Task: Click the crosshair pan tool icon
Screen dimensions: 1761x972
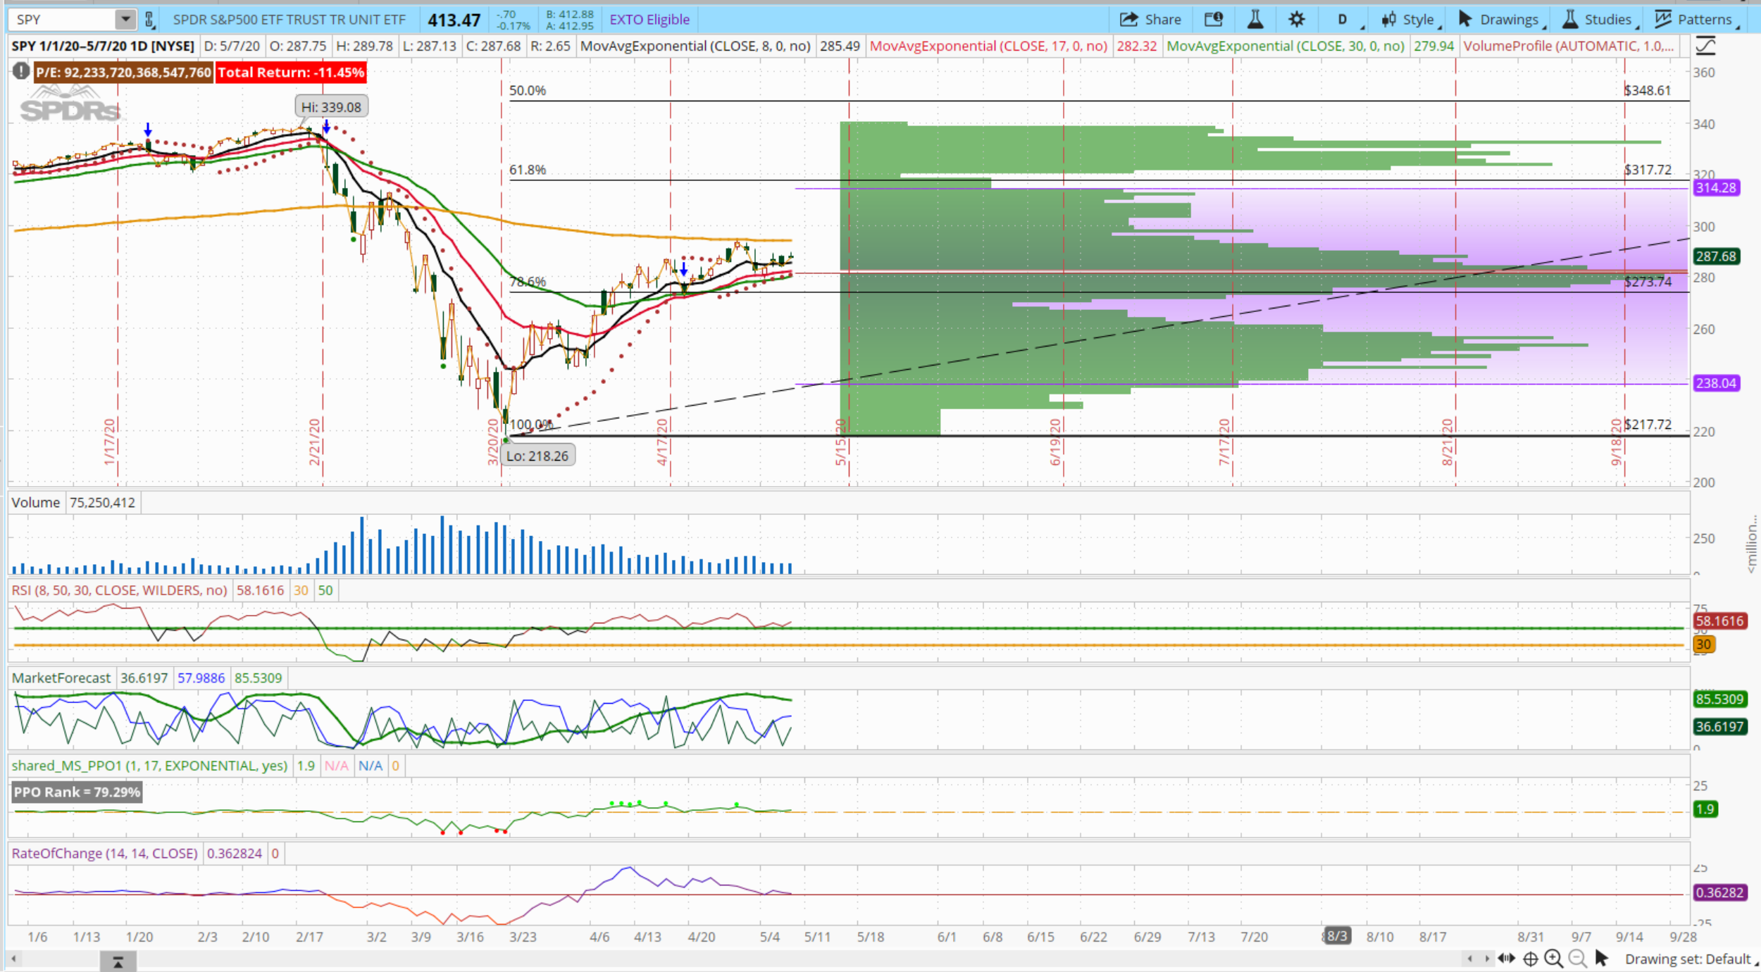Action: (x=1530, y=959)
